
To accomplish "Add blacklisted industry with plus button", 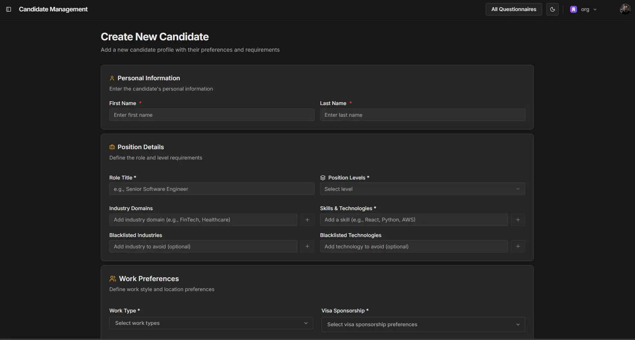I will click(307, 246).
